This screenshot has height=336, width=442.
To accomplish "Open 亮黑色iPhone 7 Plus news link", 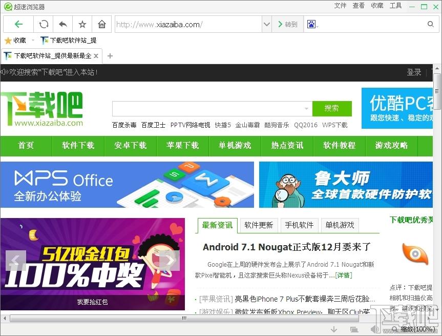I will (305, 299).
